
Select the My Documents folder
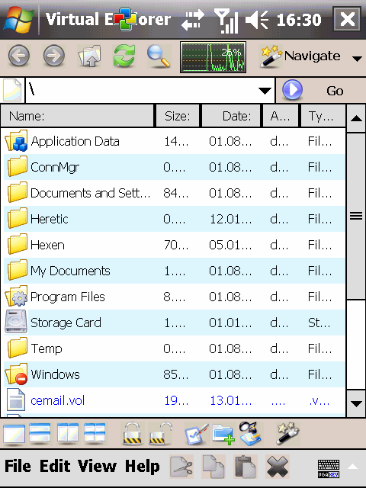pos(175,271)
